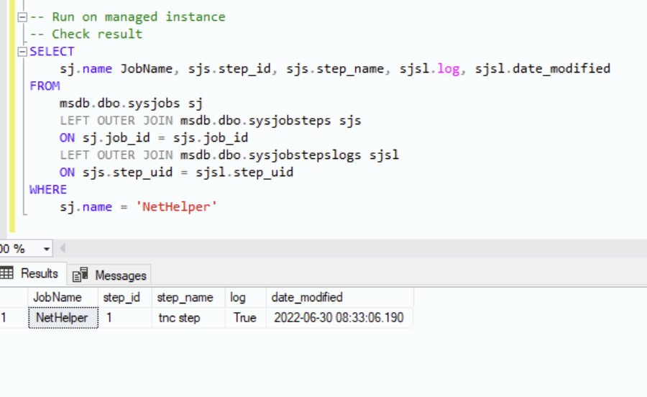Collapse the comment block outline toggle
This screenshot has width=647, height=397.
22,17
